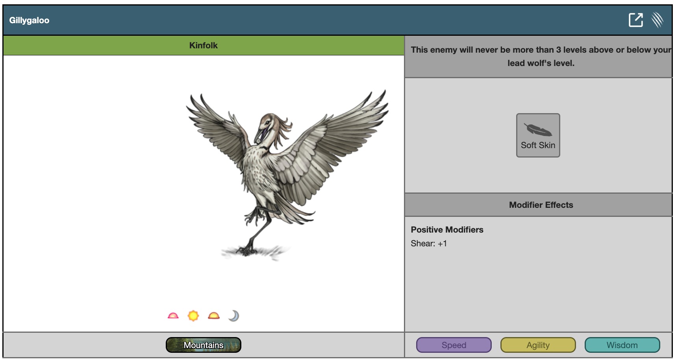Click the pink dawn sunrise icon

(173, 316)
